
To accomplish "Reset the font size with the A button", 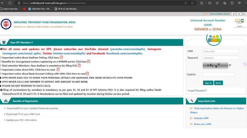I will (x=239, y=14).
